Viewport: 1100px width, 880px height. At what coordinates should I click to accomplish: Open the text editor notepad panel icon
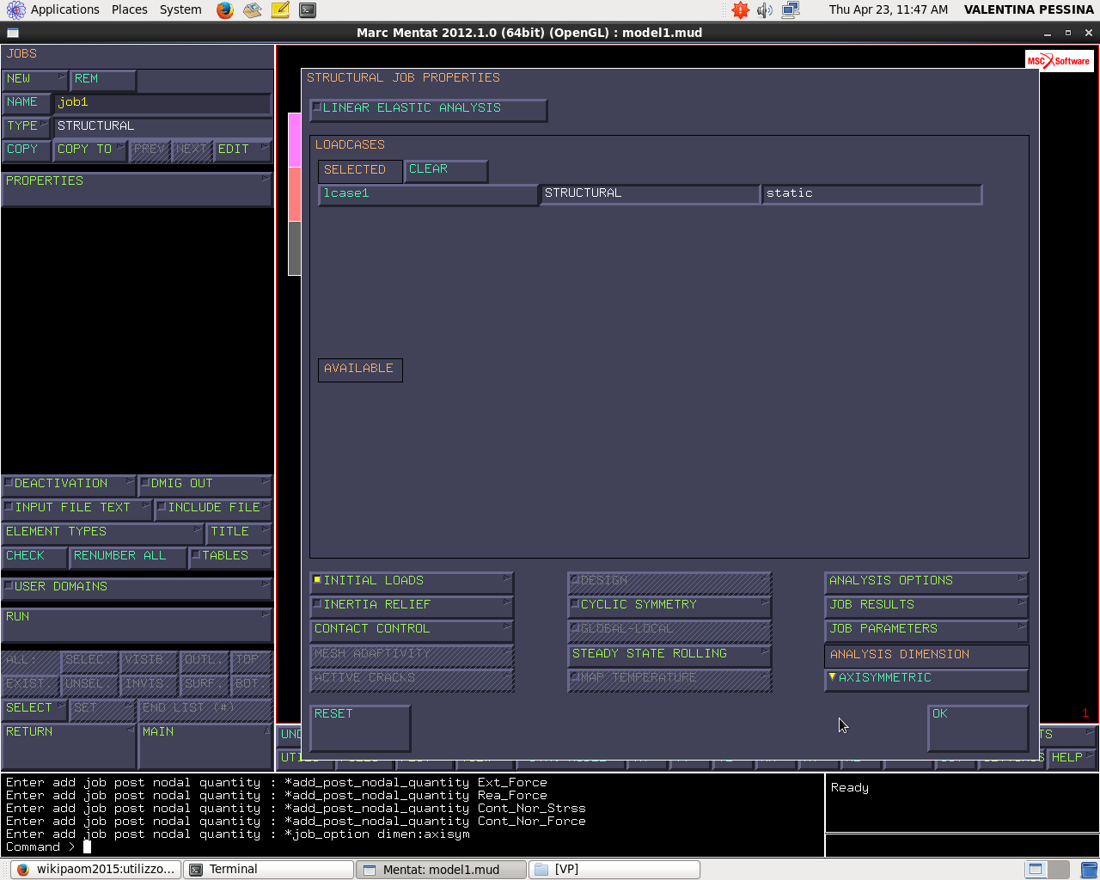pyautogui.click(x=280, y=10)
